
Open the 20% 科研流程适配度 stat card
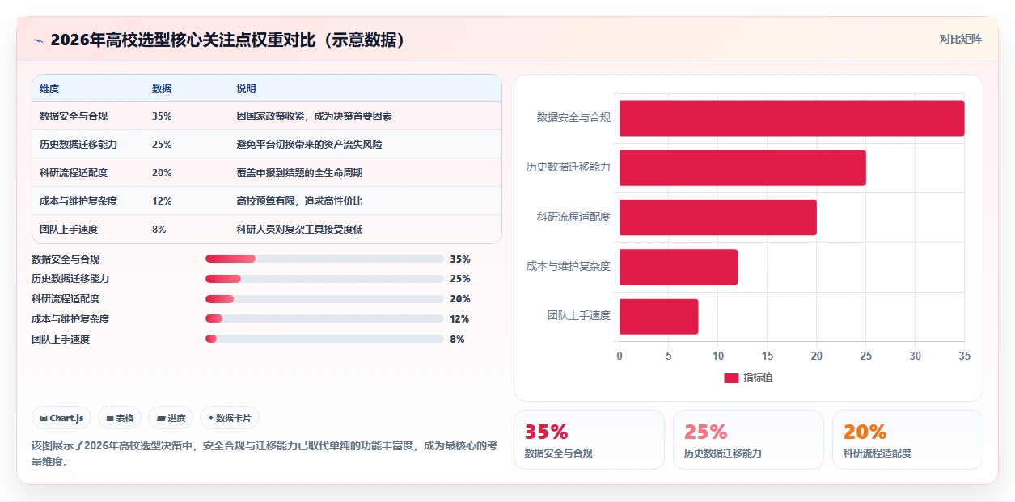907,440
